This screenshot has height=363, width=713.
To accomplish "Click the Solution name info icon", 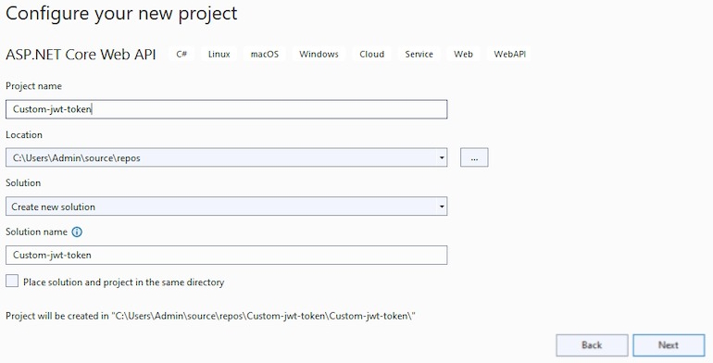I will tap(77, 232).
